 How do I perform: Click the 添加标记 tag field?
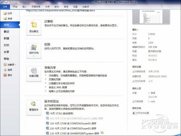152,56
